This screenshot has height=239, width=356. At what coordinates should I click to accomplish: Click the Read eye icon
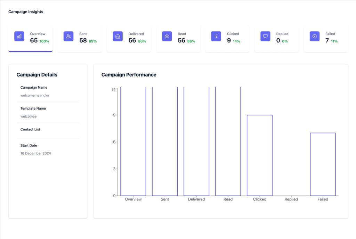(x=167, y=36)
